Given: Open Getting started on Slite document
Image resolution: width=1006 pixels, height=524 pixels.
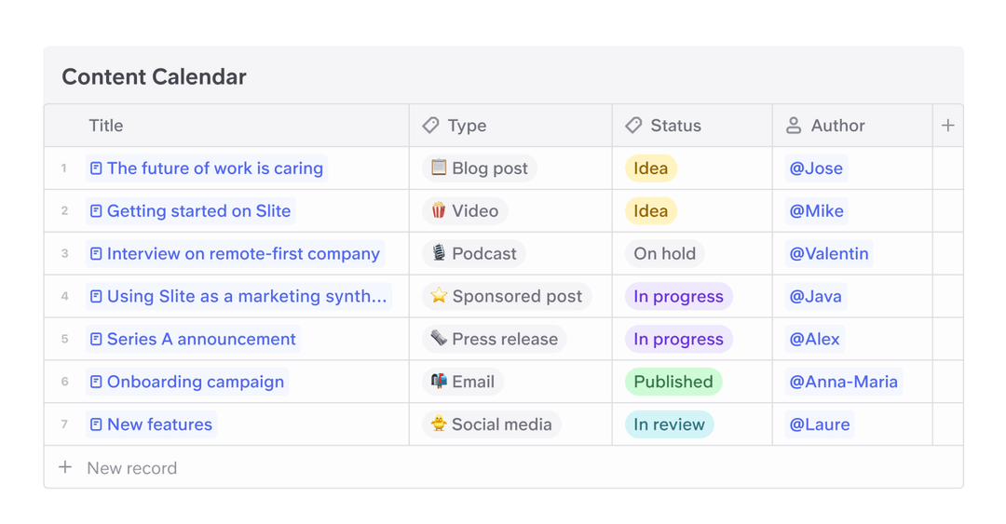Looking at the screenshot, I should point(198,211).
